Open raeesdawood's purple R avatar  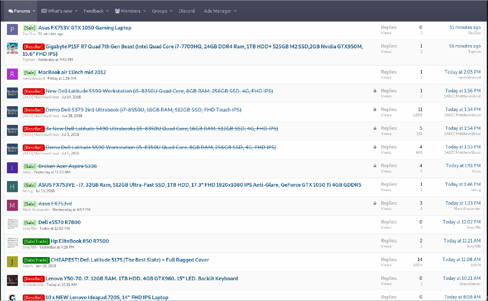[12, 74]
